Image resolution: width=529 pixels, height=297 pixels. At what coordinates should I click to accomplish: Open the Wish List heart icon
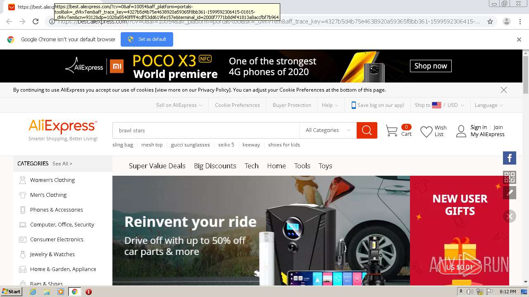click(426, 132)
